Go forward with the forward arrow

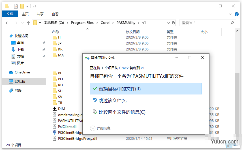click(16, 23)
